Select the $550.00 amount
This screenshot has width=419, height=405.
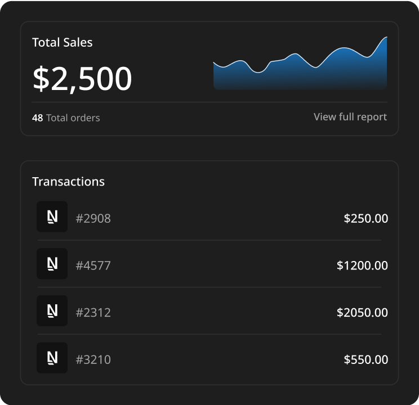click(x=365, y=359)
